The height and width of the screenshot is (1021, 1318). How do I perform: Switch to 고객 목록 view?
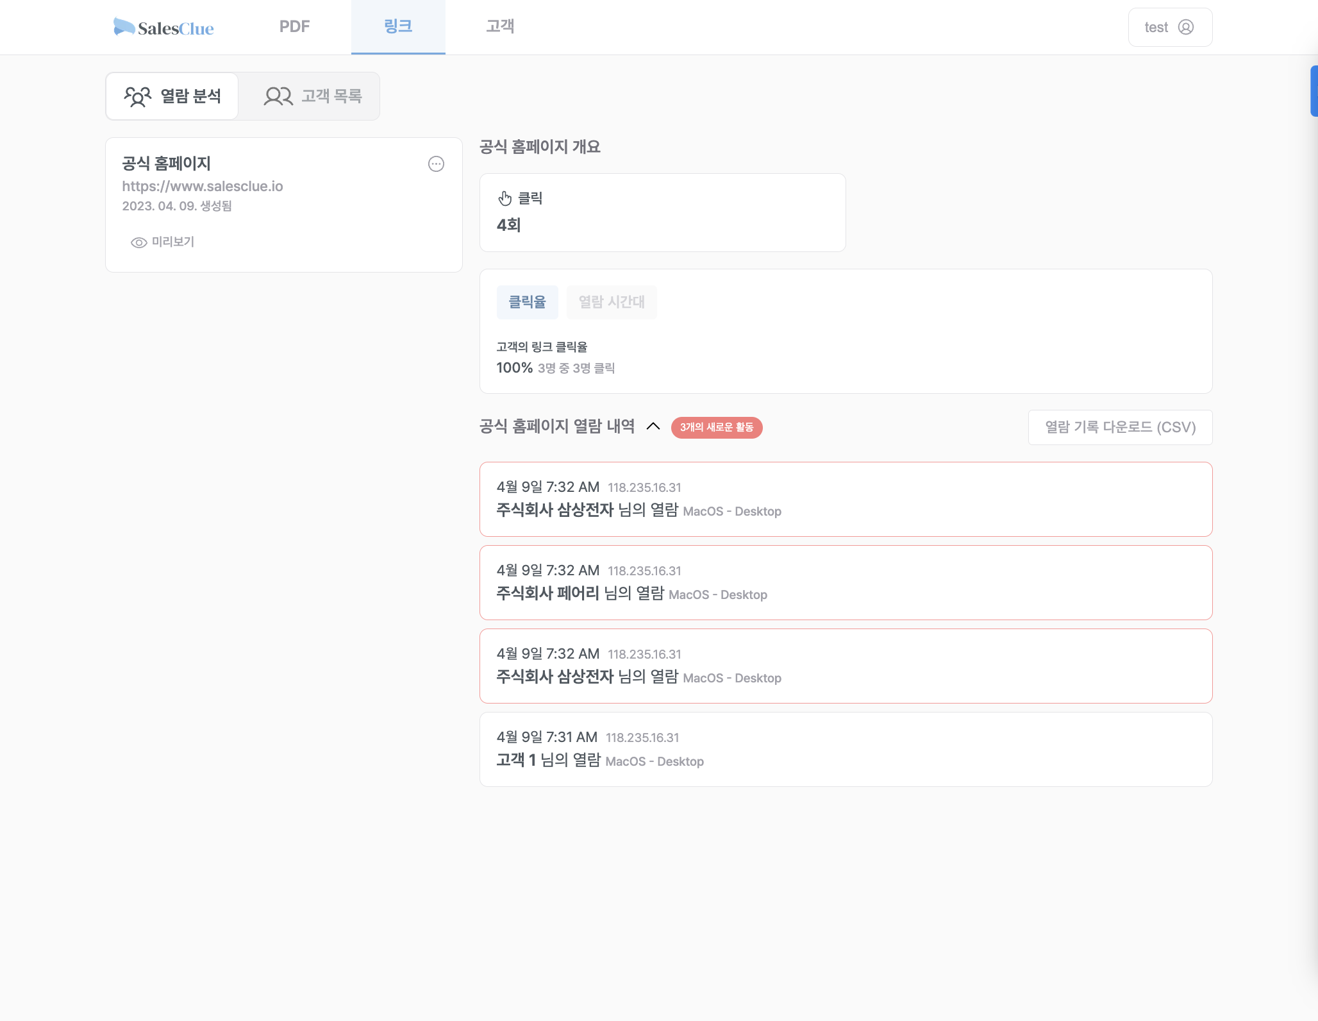313,96
